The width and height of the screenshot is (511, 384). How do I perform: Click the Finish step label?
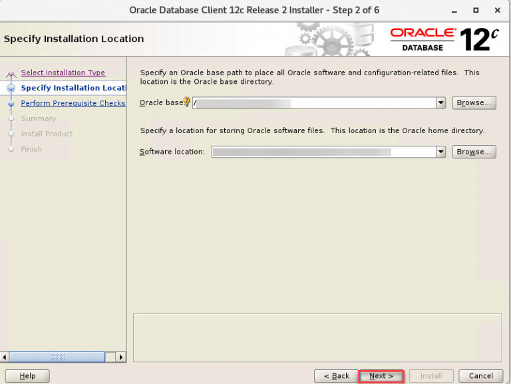tap(31, 149)
